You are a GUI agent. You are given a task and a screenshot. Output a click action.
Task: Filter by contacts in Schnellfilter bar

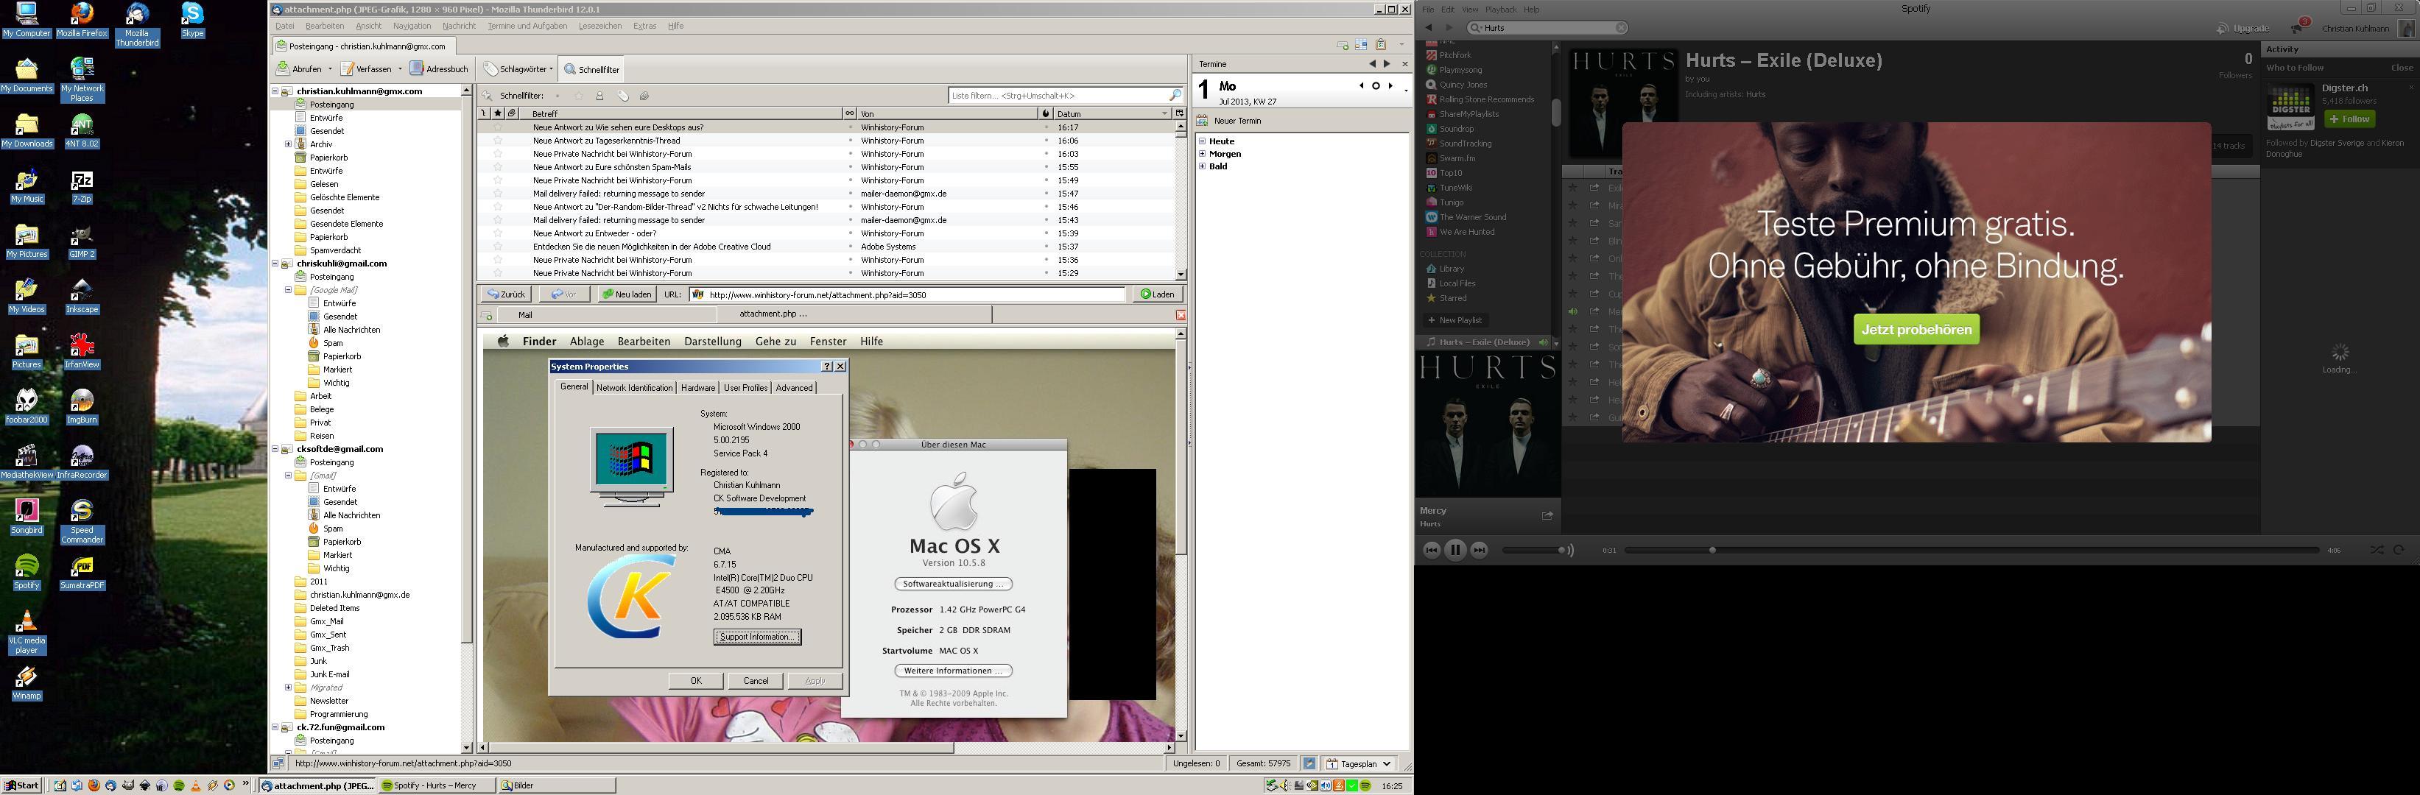pyautogui.click(x=600, y=96)
